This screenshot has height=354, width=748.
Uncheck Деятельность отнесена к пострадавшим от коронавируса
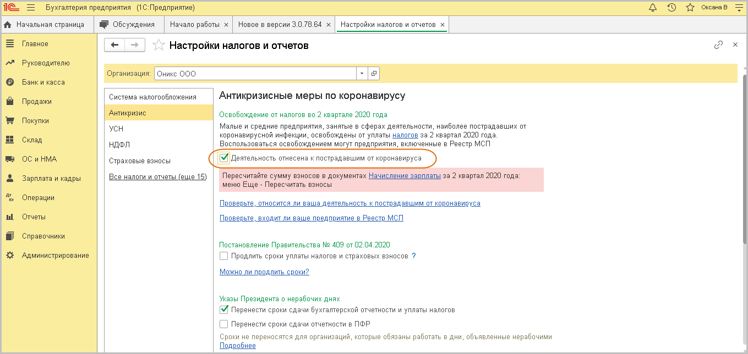(x=224, y=158)
